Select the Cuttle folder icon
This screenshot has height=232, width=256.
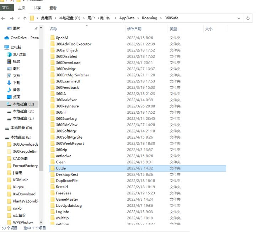[x=52, y=168]
